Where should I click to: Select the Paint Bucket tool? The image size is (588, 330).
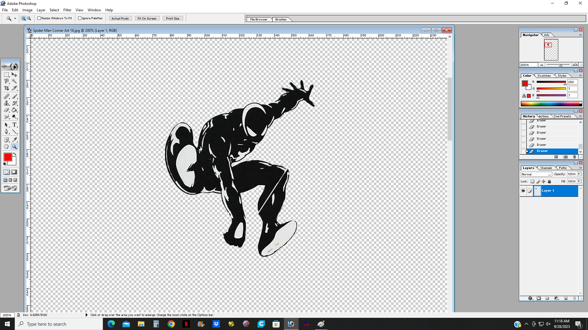point(14,110)
